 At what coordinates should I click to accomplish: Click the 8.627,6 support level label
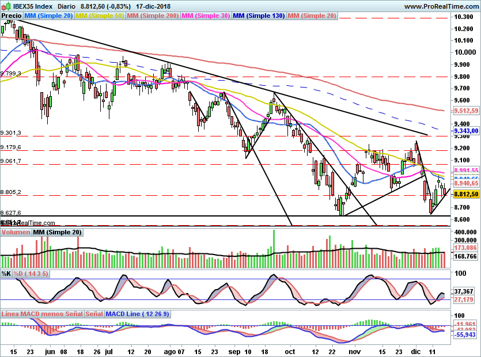(x=11, y=212)
